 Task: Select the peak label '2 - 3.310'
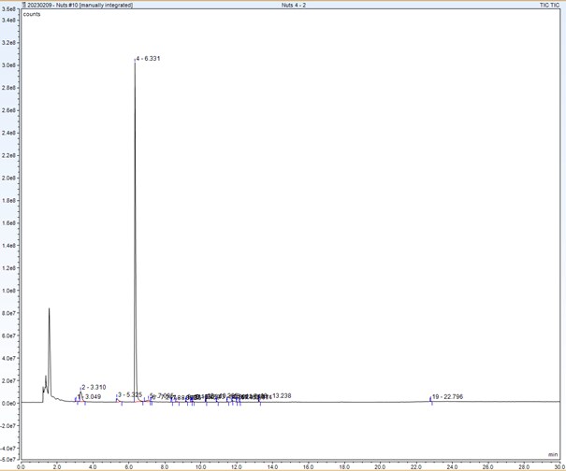[x=94, y=387]
